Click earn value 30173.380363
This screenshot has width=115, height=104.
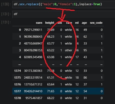tap(33, 71)
